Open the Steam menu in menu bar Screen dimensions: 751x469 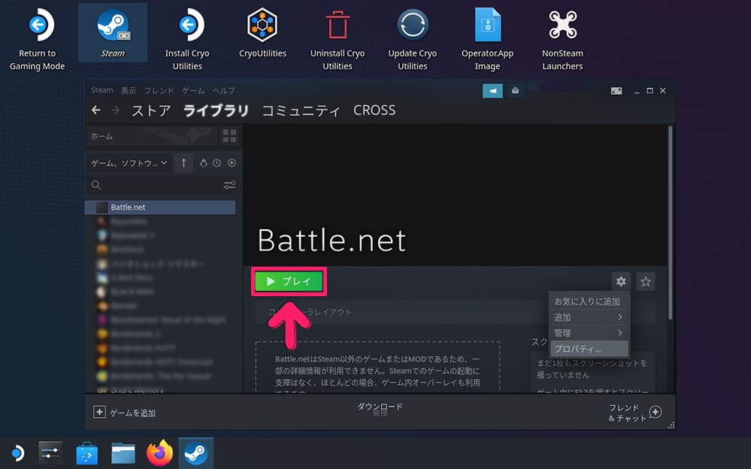point(102,90)
